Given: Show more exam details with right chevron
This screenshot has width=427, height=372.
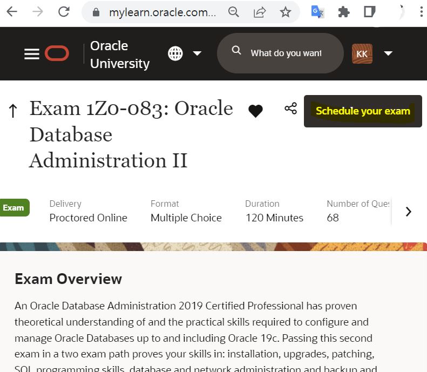Looking at the screenshot, I should click(x=408, y=212).
